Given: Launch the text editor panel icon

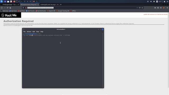Looking at the screenshot, I should point(11,2).
